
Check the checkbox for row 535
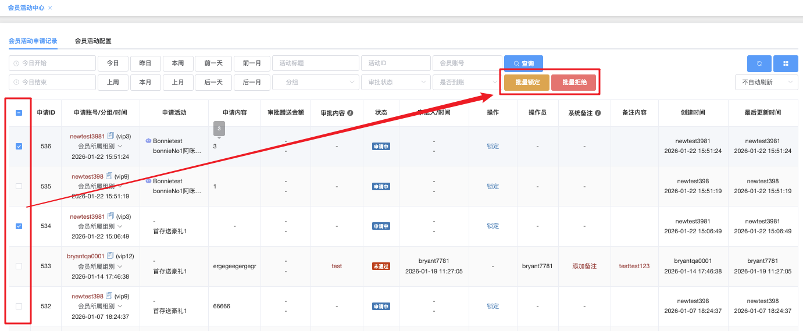19,186
